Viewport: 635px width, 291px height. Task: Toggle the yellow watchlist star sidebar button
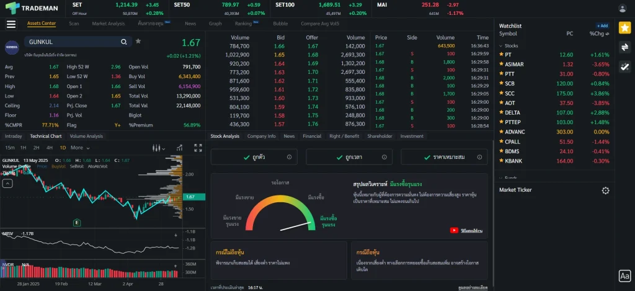(x=624, y=28)
